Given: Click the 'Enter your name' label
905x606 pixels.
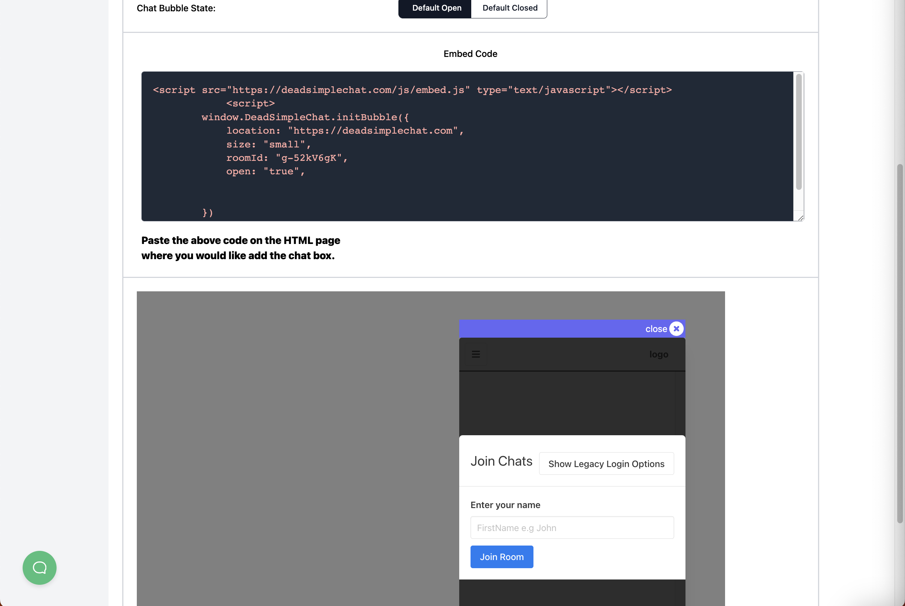Looking at the screenshot, I should [505, 505].
